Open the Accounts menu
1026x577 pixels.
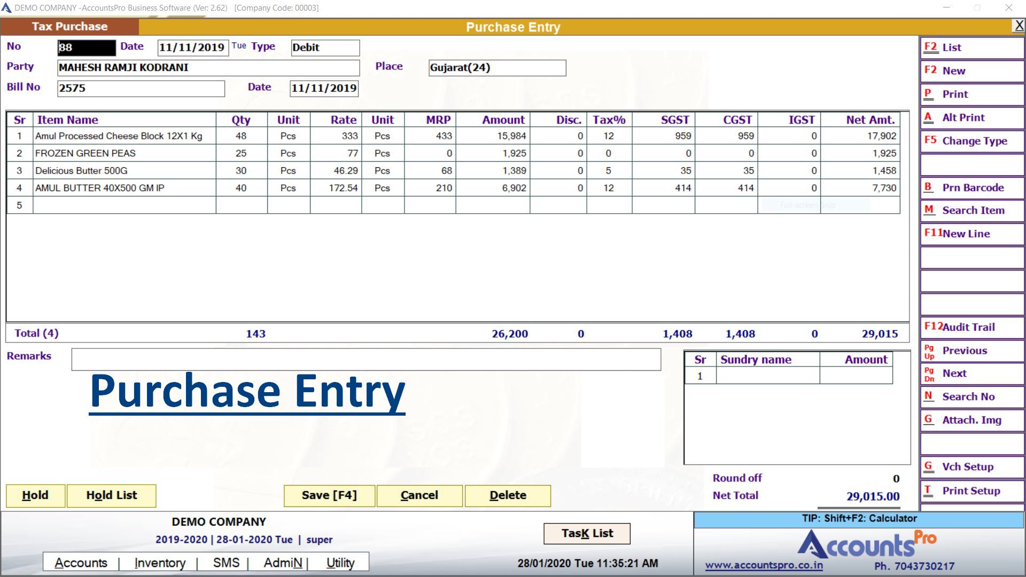pos(81,563)
